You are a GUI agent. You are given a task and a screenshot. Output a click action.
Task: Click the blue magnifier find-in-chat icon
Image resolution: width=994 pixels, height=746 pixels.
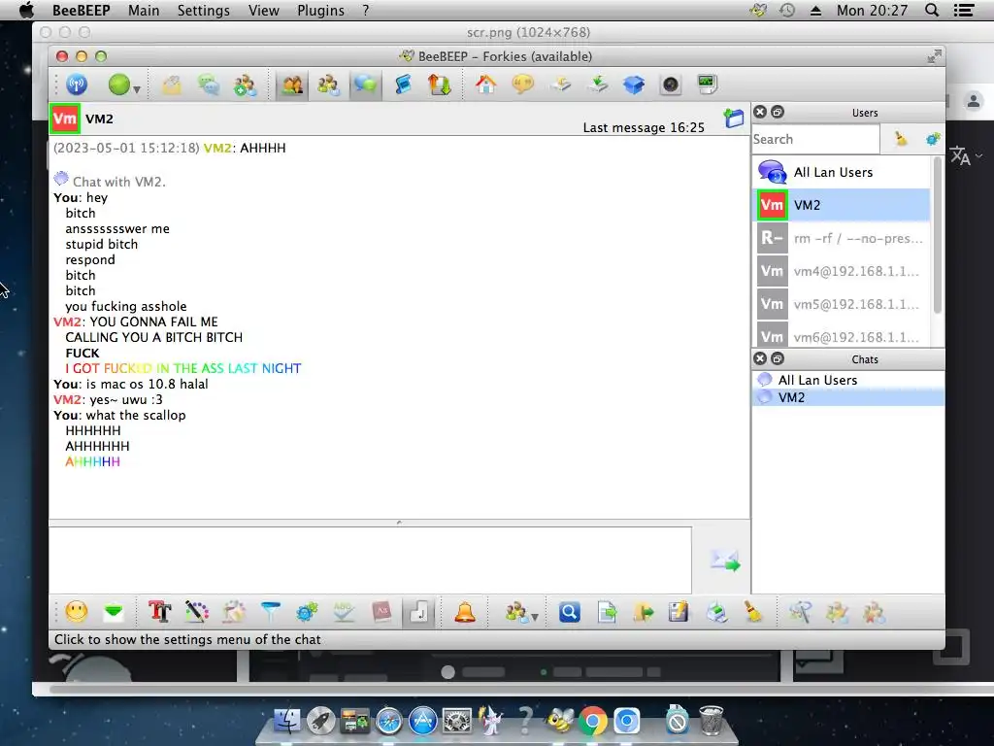[x=569, y=612]
